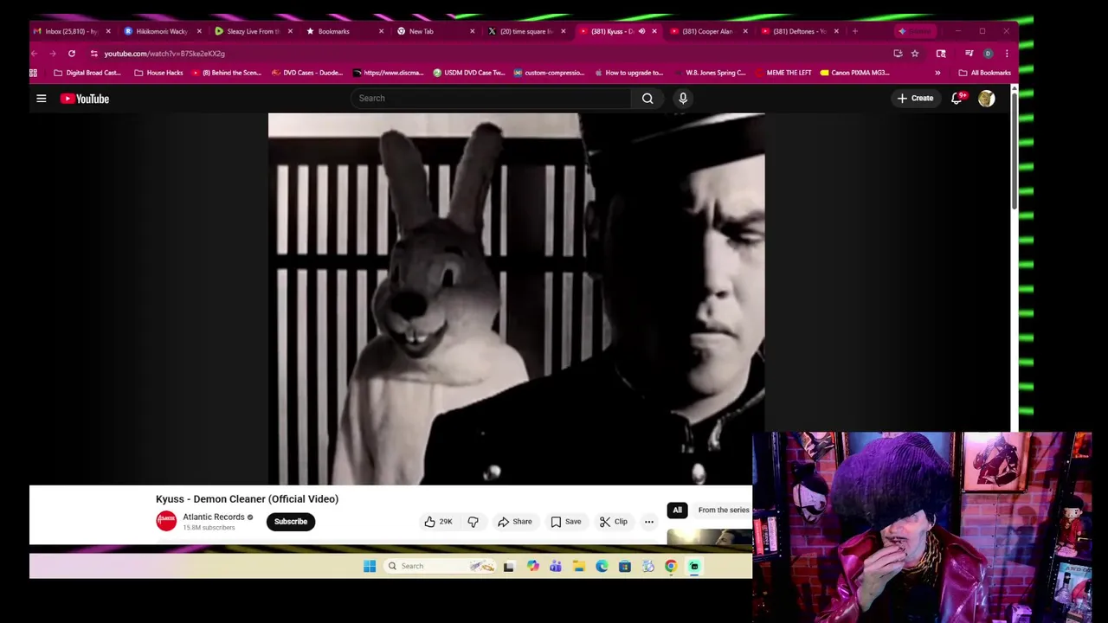Open the Windows Start menu
Viewport: 1108px width, 623px height.
370,567
